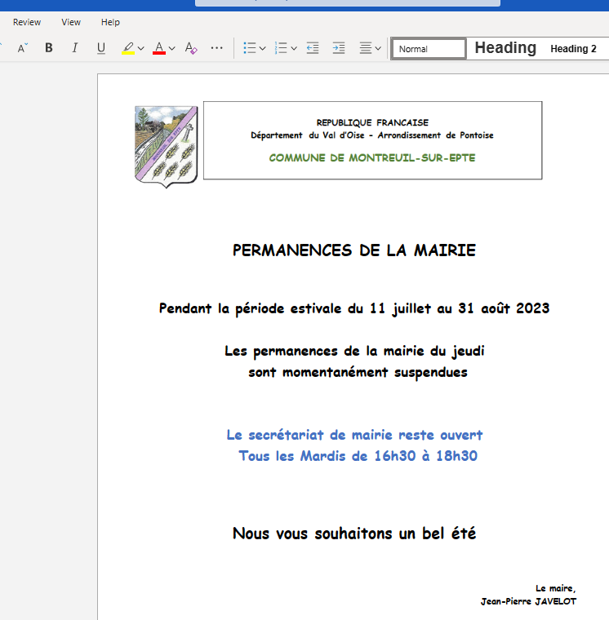609x620 pixels.
Task: Click 'Tous les Mardis de 16h30 à 18h30'
Action: pos(358,456)
